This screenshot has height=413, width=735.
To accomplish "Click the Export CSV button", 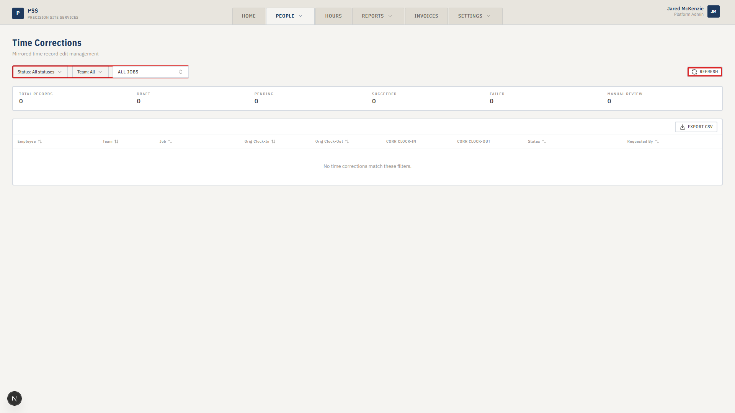I will click(696, 127).
